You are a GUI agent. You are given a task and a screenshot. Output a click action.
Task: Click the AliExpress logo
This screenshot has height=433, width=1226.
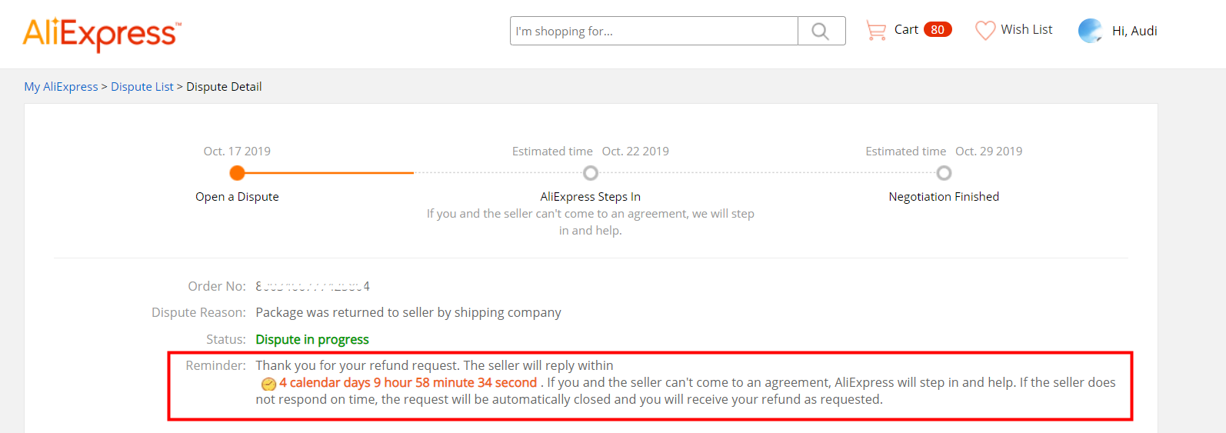point(102,34)
